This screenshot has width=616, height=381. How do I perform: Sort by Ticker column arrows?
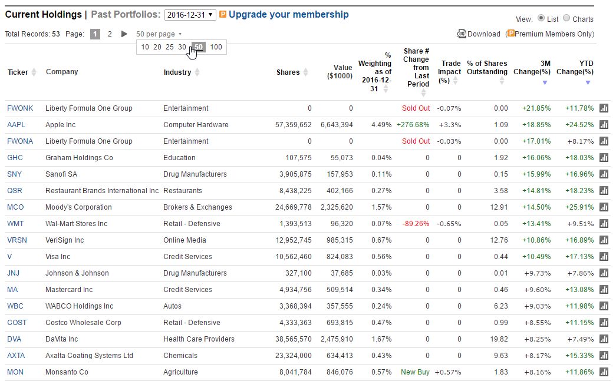34,72
